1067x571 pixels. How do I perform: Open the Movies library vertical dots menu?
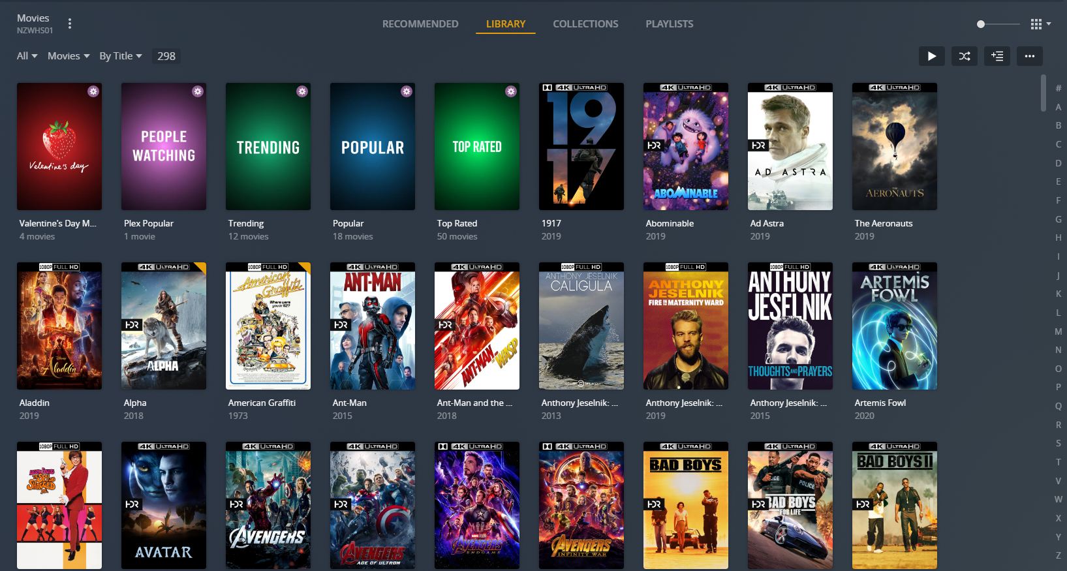tap(70, 23)
